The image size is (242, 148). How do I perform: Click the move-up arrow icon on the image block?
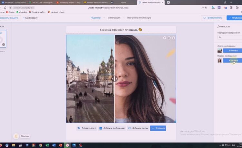[x=165, y=38]
